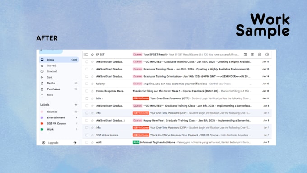The image size is (307, 173).
Task: Check the Graduate Training Orientation email checkbox
Action: tap(87, 77)
